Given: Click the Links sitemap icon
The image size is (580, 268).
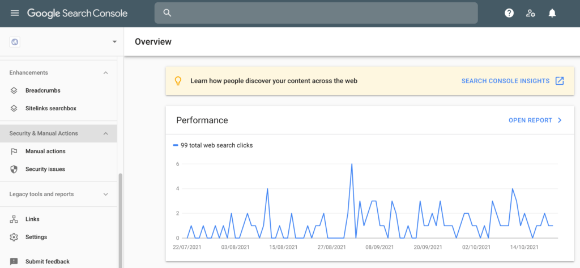Looking at the screenshot, I should click(x=14, y=219).
